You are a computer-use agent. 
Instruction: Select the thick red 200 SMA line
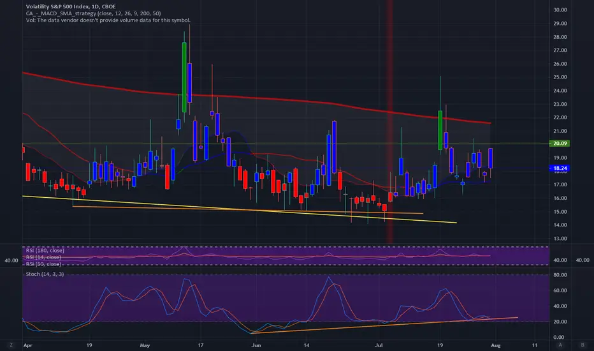(256, 98)
